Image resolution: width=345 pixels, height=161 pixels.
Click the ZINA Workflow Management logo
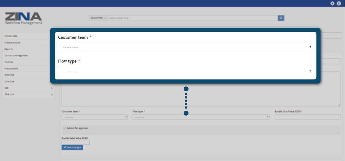click(x=23, y=18)
